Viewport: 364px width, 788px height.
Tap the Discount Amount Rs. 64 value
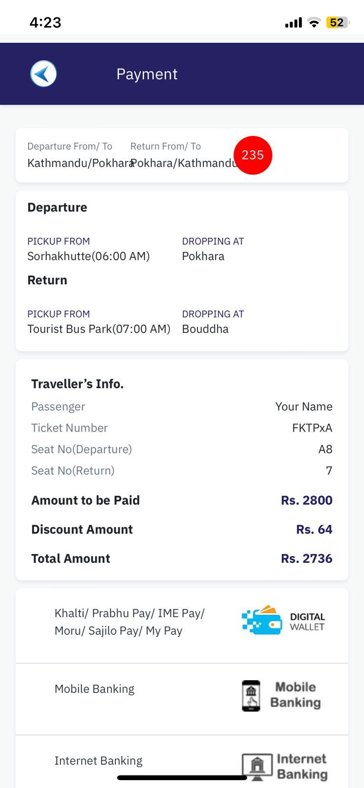tap(314, 529)
